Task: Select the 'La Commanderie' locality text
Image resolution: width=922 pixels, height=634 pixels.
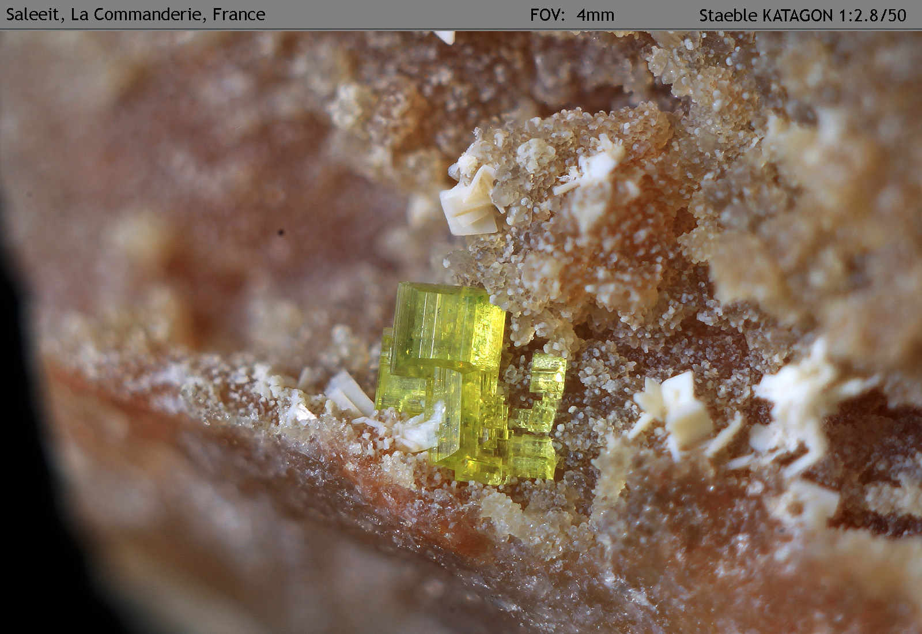Action: click(x=137, y=14)
